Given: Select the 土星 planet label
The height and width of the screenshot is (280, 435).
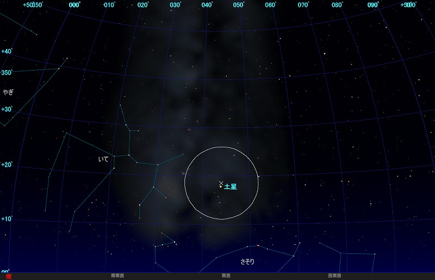Looking at the screenshot, I should [x=231, y=186].
